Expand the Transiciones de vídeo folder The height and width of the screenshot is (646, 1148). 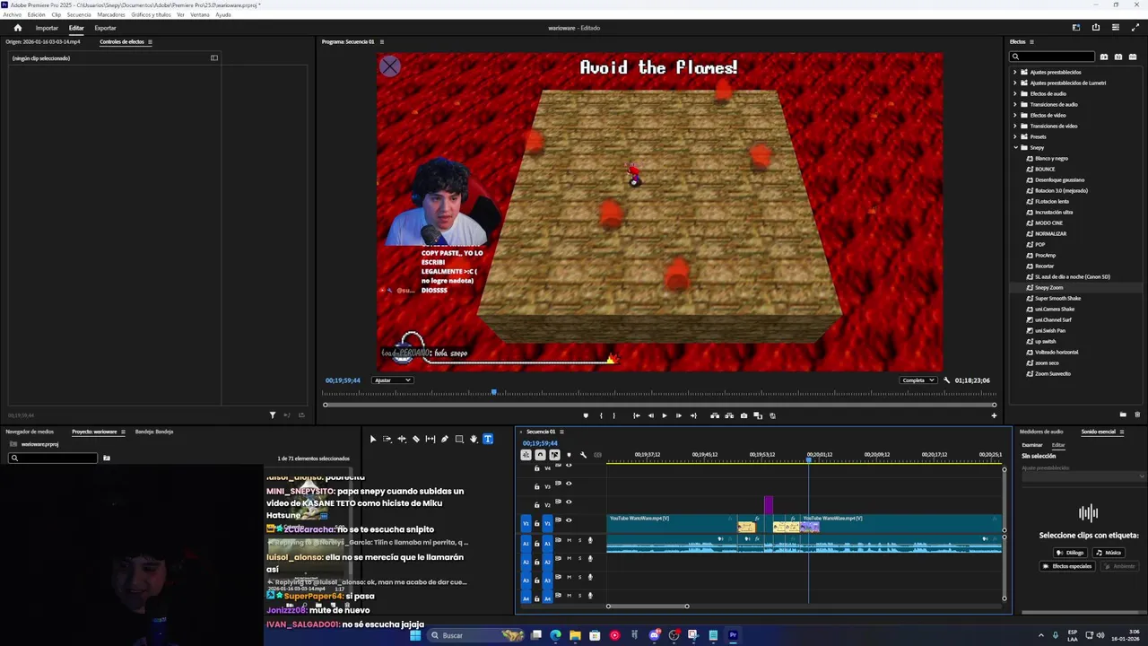(1015, 126)
